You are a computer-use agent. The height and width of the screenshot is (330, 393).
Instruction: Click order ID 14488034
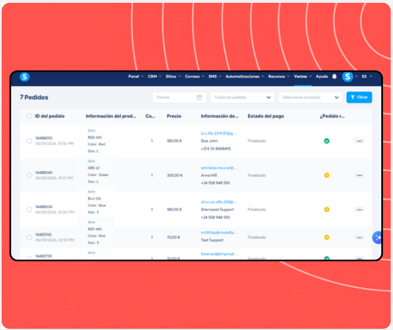pyautogui.click(x=44, y=206)
